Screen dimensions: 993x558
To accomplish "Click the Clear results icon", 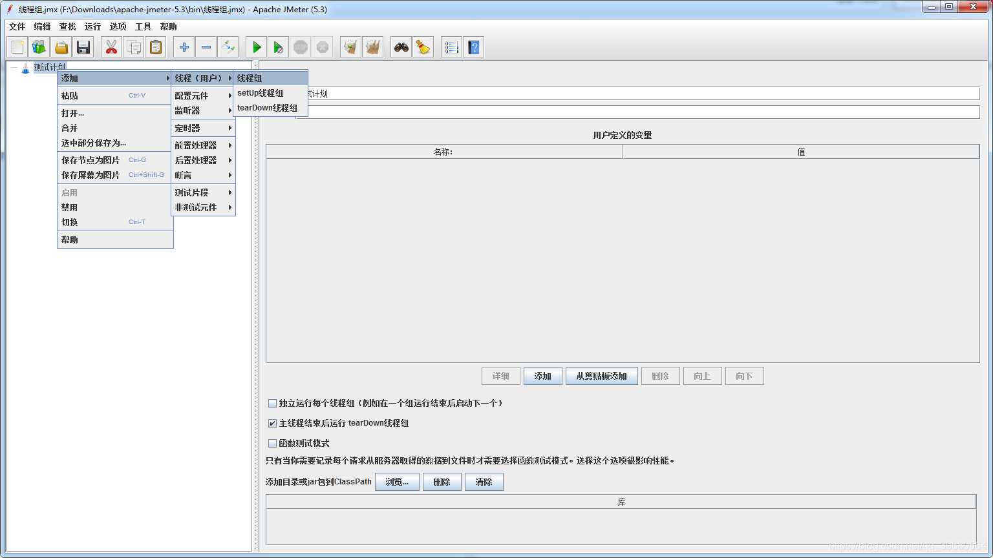I will (351, 47).
